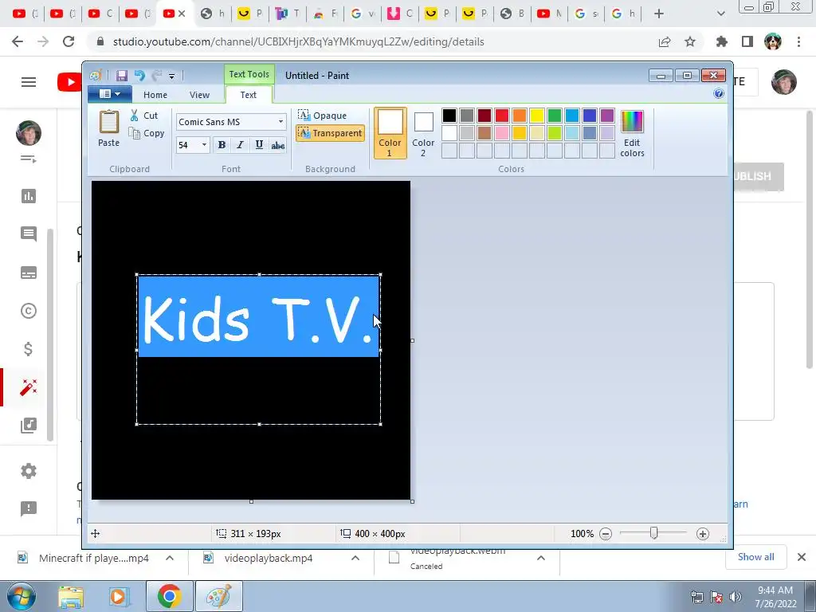Open the Windows Start button
Screen dimensions: 816x612
[x=22, y=596]
